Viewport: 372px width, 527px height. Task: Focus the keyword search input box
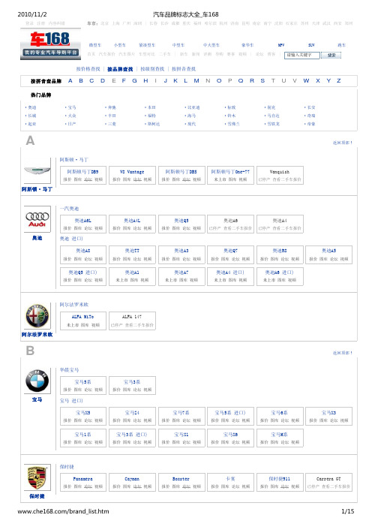tap(302, 55)
